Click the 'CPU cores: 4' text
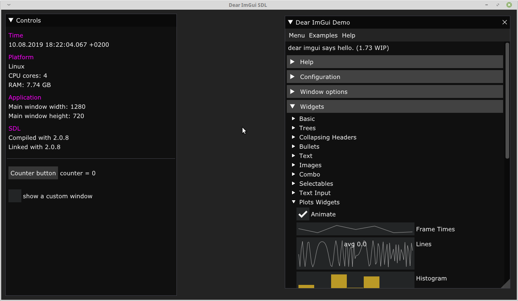 [28, 76]
